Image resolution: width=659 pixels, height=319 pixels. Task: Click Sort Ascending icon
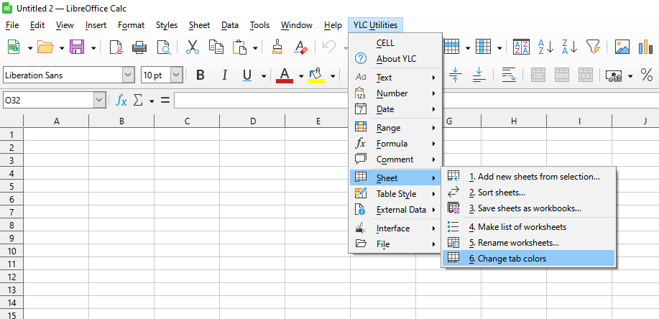coord(545,47)
